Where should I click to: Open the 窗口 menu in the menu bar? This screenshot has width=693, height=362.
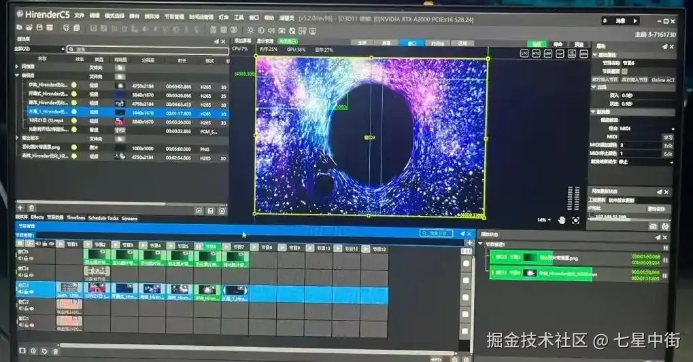[254, 18]
